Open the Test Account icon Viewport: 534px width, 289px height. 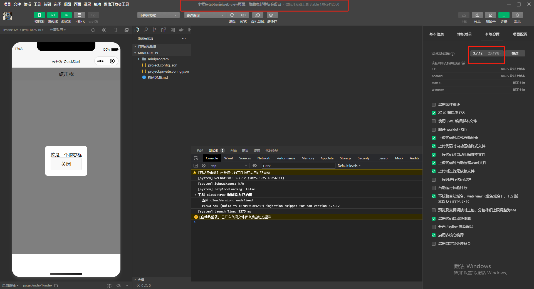point(490,15)
